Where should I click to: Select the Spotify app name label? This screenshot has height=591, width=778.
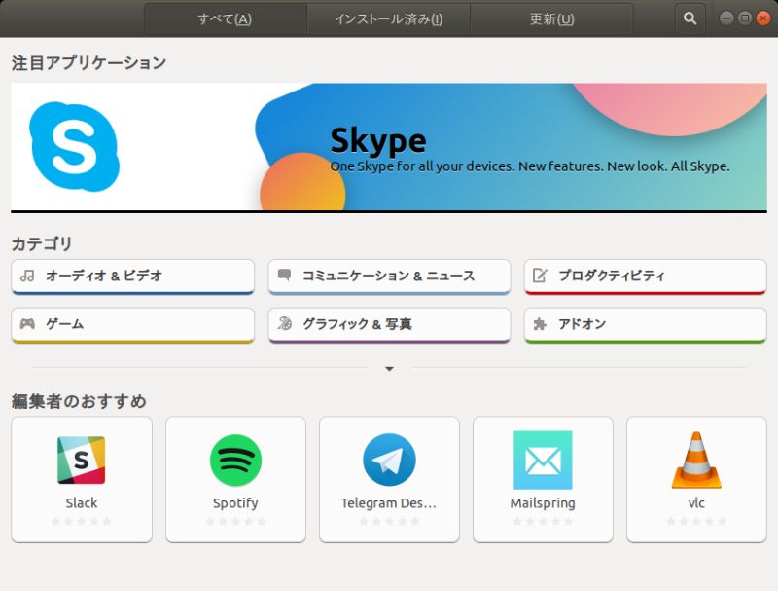pyautogui.click(x=235, y=503)
